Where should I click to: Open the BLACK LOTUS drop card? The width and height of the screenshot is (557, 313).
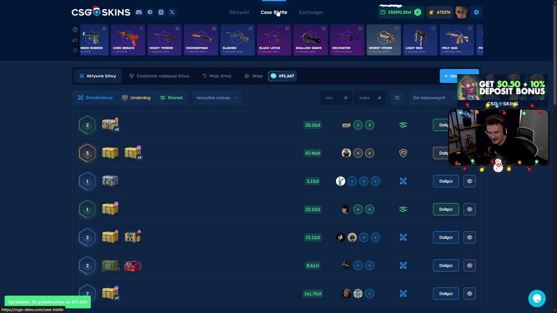[274, 40]
